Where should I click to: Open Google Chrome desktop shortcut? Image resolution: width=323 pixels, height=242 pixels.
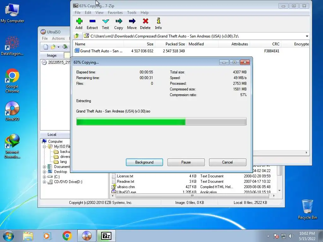pyautogui.click(x=12, y=81)
